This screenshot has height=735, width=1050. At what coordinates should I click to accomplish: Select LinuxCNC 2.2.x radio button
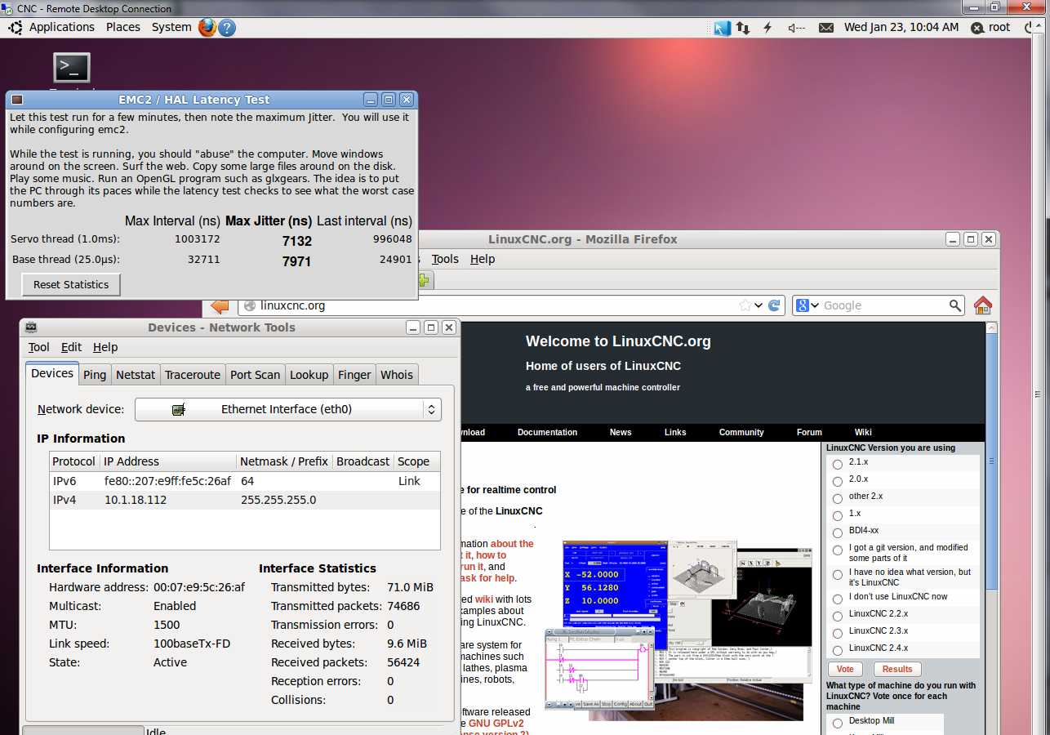coord(837,616)
